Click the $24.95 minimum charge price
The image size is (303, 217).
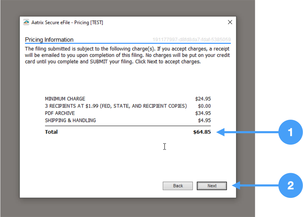(203, 99)
